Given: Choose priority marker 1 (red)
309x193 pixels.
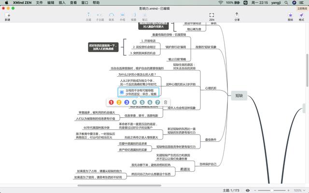Looking at the screenshot, I should 111,102.
